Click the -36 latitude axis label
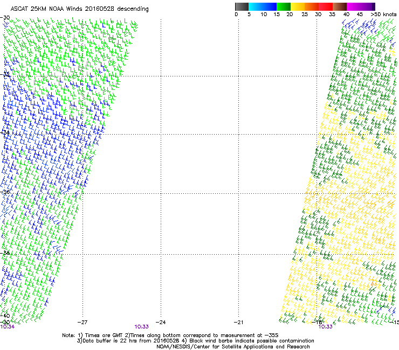Screen dimensions: 399x350 [5, 192]
